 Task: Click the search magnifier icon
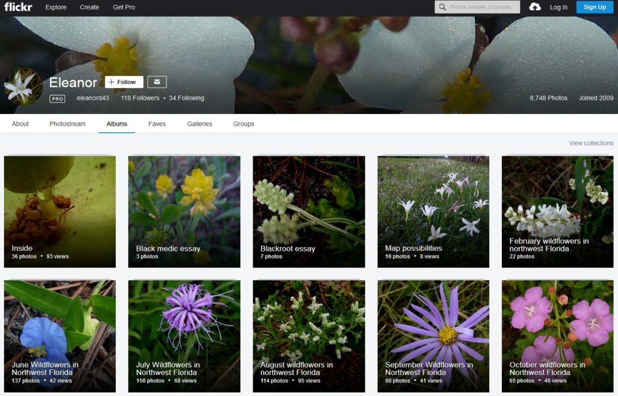point(442,7)
